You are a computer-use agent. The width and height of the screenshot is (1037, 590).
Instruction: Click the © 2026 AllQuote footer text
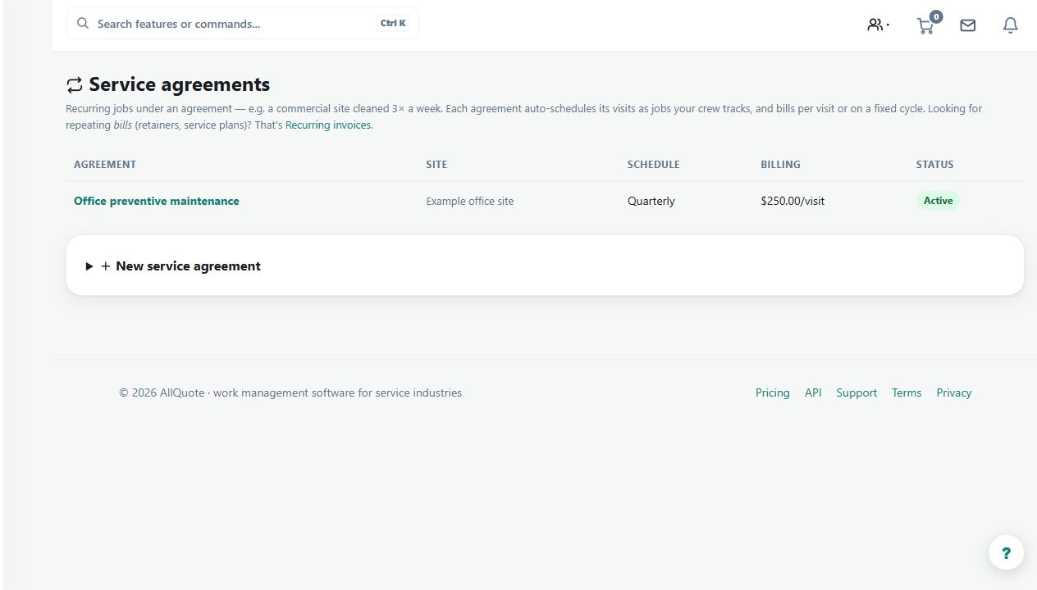290,393
